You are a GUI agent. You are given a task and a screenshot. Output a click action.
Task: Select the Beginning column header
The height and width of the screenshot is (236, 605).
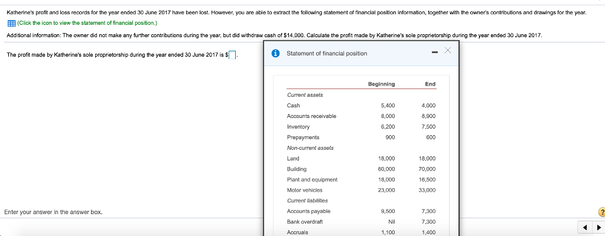tap(381, 84)
